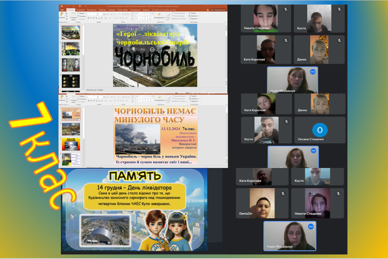
Task: Click muted mic icon on Костя tile beside Оксана
Action: point(287,122)
